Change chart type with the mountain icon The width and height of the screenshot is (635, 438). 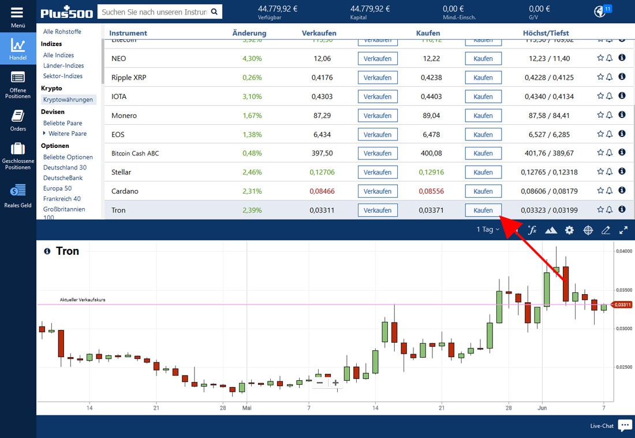[551, 231]
